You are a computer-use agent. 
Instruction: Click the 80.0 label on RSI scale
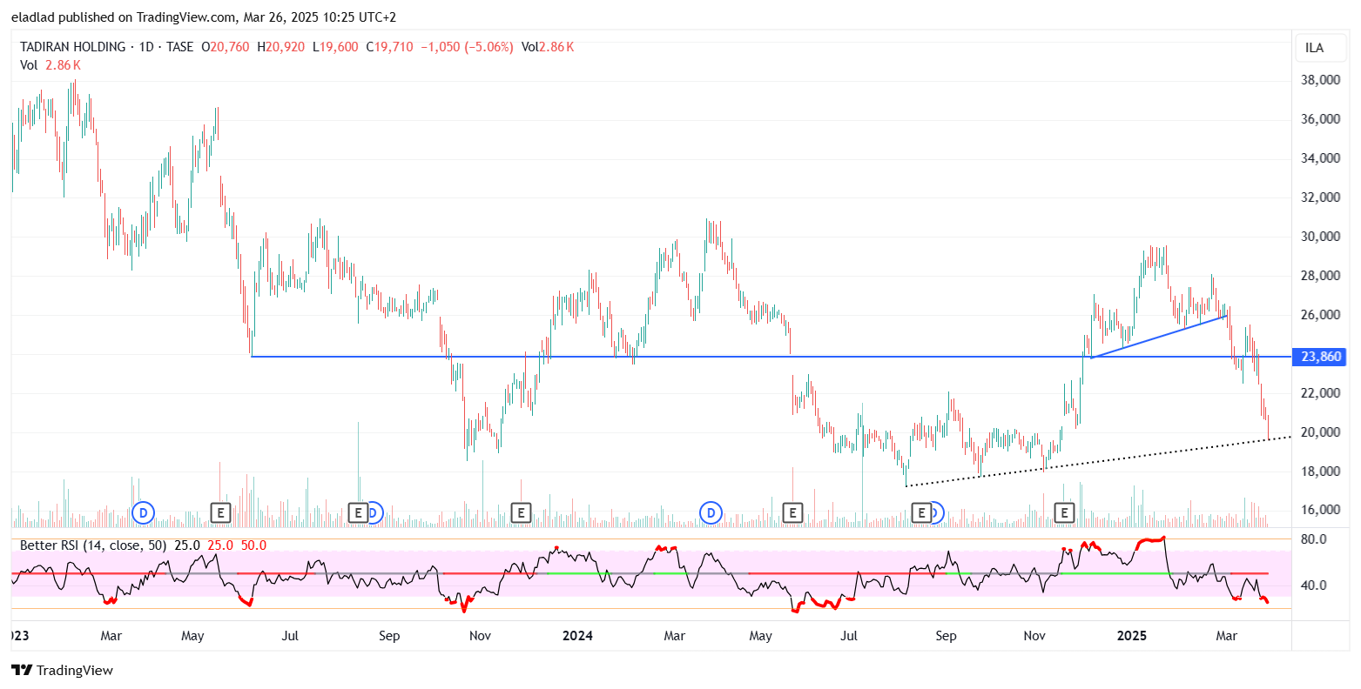coord(1314,539)
